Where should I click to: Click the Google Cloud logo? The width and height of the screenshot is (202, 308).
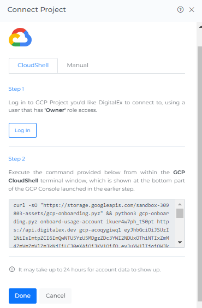tap(20, 37)
